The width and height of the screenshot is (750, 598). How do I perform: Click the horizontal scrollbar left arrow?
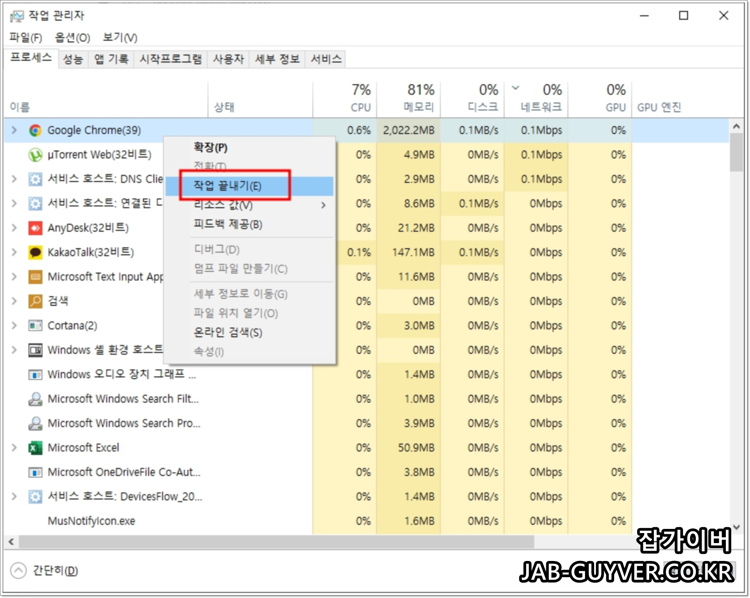click(12, 542)
